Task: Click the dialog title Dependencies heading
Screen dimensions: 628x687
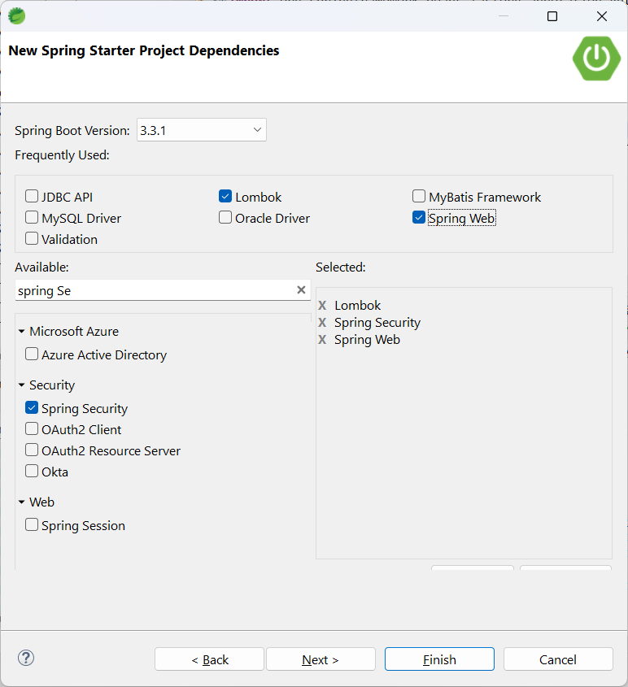Action: [x=144, y=51]
